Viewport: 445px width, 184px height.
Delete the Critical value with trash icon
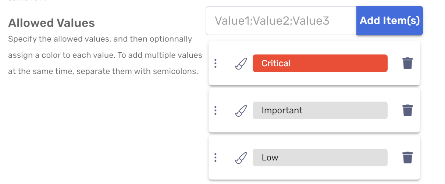click(407, 63)
